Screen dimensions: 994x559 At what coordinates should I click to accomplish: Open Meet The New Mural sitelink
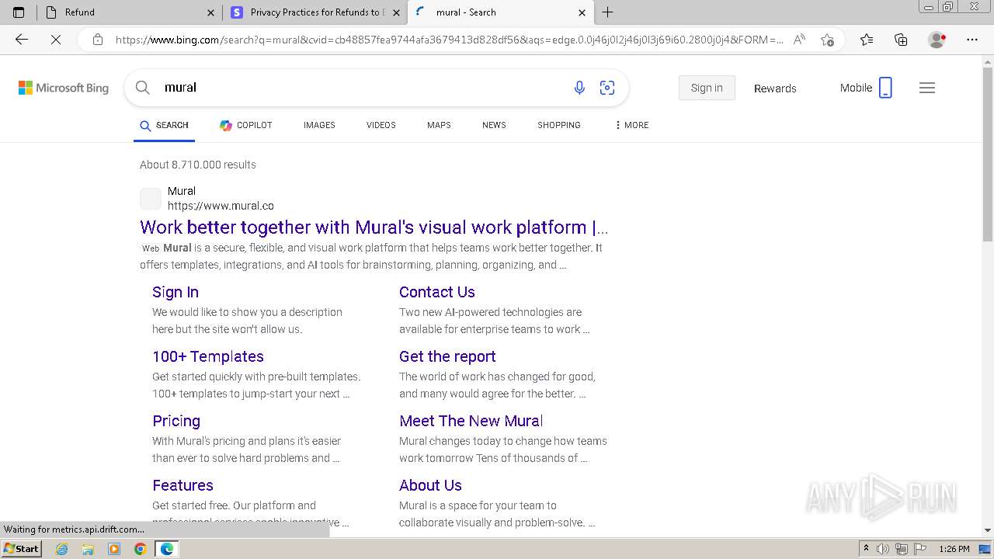471,421
